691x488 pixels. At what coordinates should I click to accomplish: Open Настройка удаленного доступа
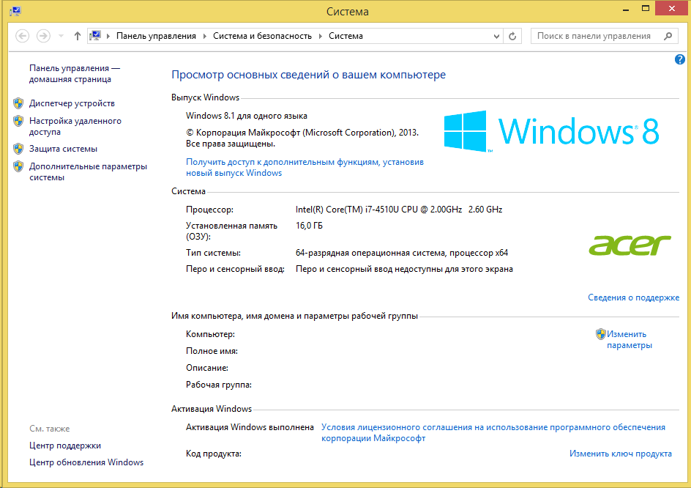click(75, 126)
